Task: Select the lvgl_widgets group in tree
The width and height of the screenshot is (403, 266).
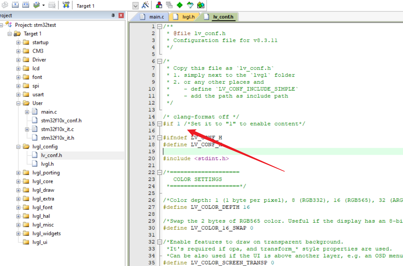Action: pyautogui.click(x=46, y=234)
